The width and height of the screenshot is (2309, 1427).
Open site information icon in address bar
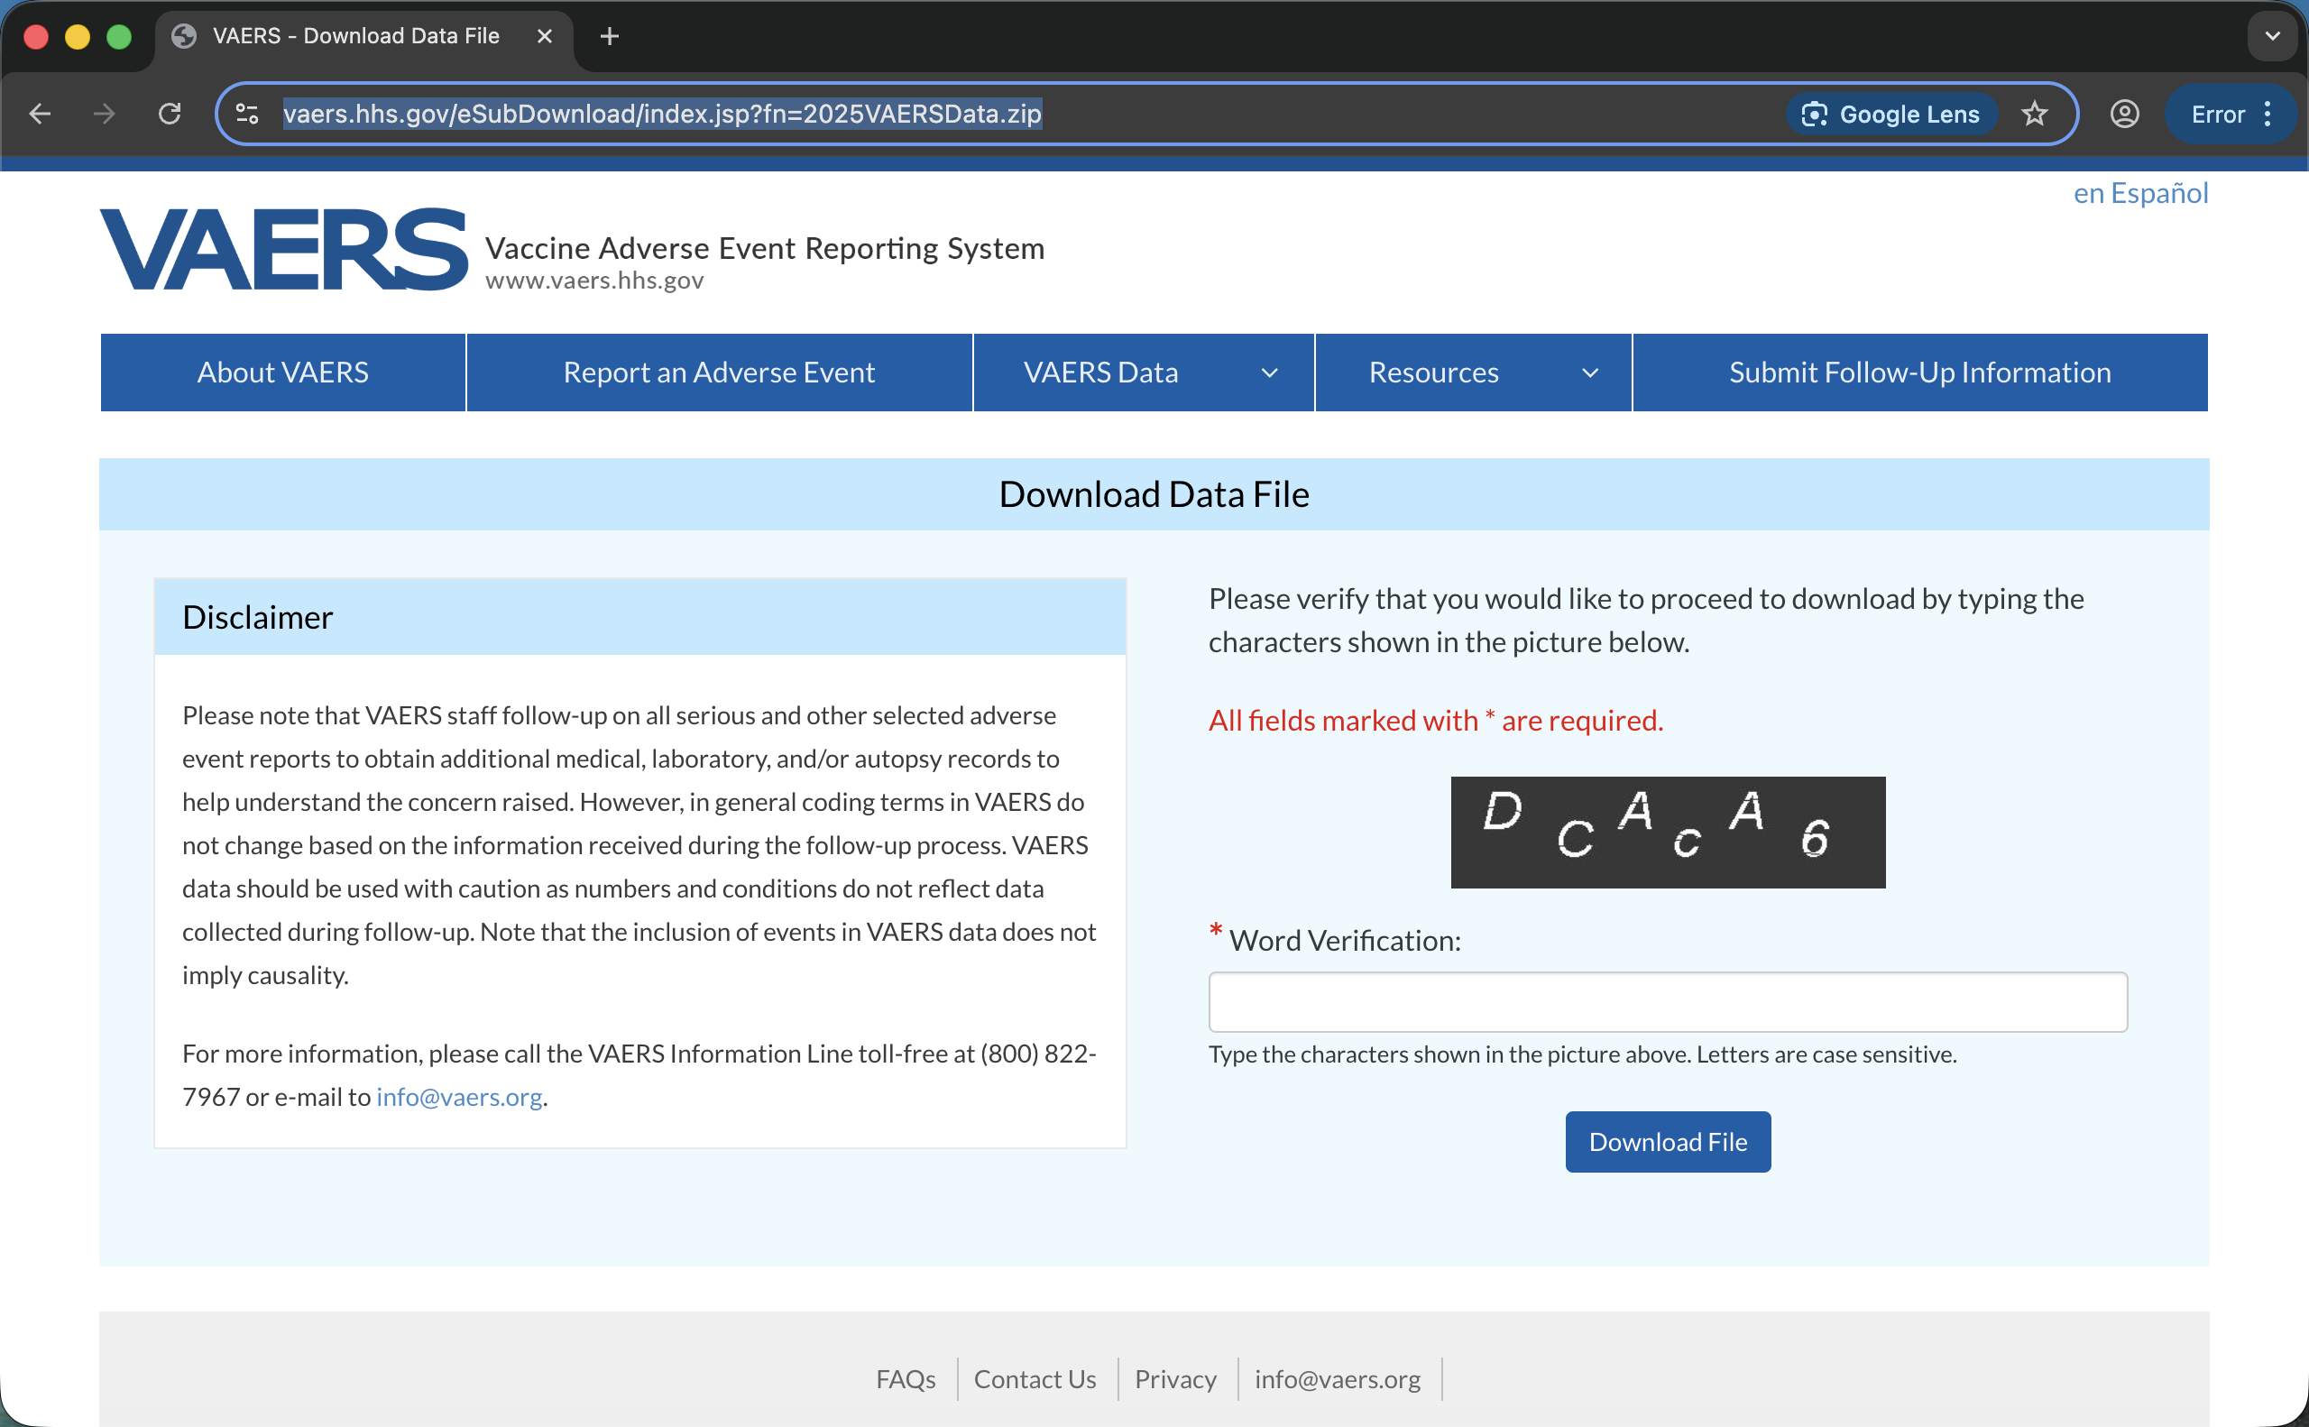tap(247, 115)
